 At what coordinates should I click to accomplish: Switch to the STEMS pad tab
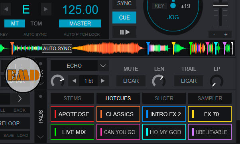click(x=72, y=98)
